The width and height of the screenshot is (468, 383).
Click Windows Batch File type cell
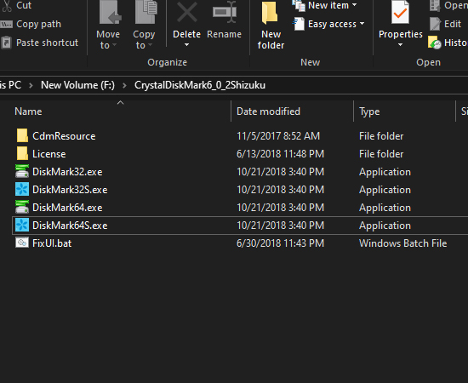click(403, 243)
